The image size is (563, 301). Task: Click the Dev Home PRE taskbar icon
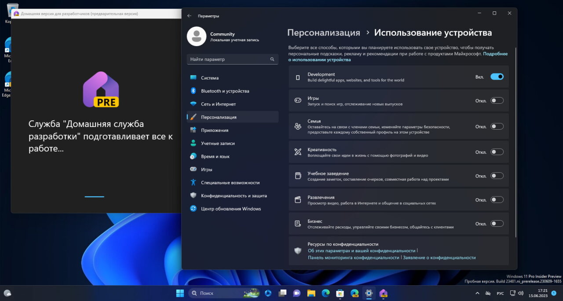pos(383,293)
